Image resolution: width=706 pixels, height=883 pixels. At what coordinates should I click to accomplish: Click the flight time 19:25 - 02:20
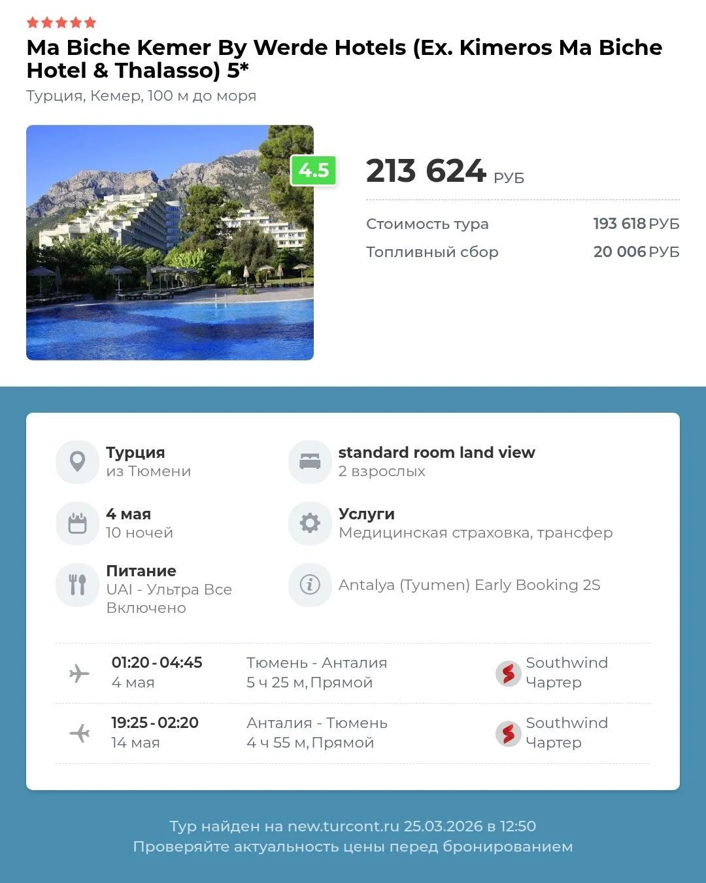155,723
